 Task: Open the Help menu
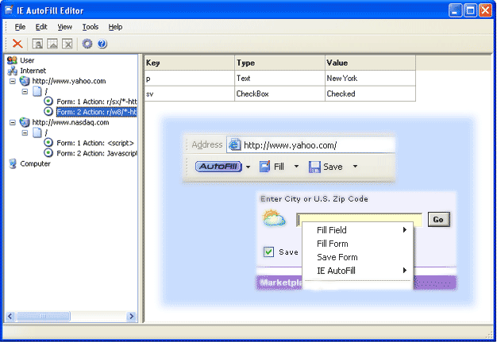(115, 27)
